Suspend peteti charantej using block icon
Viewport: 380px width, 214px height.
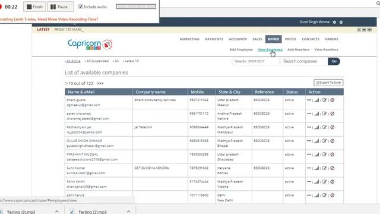[332, 114]
